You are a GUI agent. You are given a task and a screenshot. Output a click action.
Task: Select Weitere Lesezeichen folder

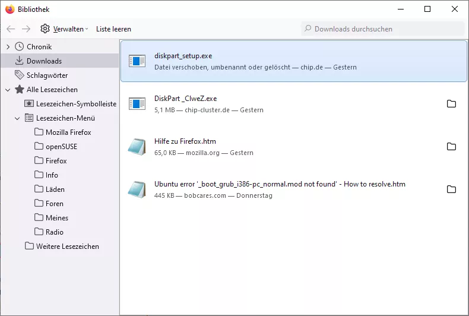(x=67, y=247)
